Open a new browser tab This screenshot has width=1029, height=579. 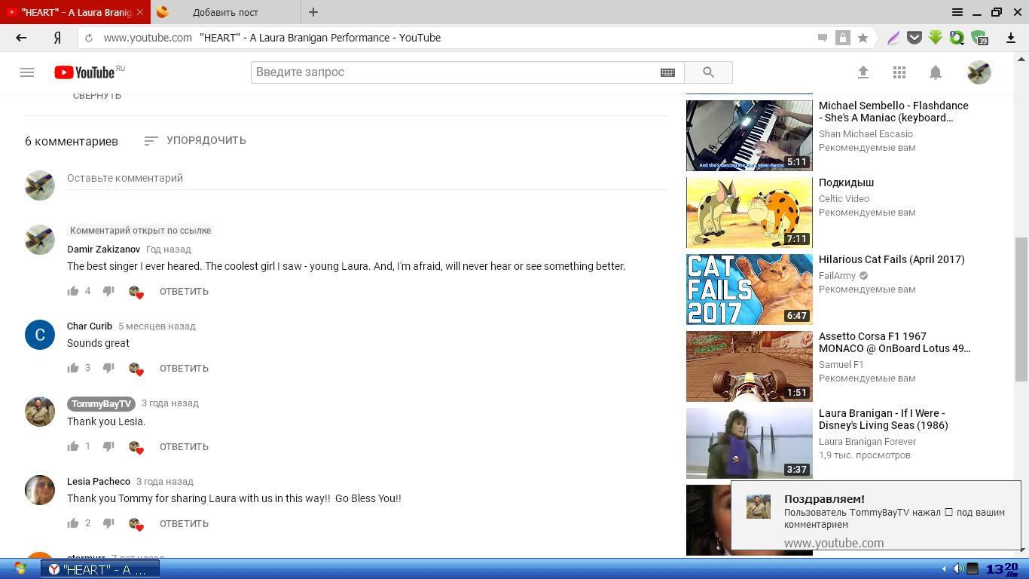pyautogui.click(x=313, y=12)
